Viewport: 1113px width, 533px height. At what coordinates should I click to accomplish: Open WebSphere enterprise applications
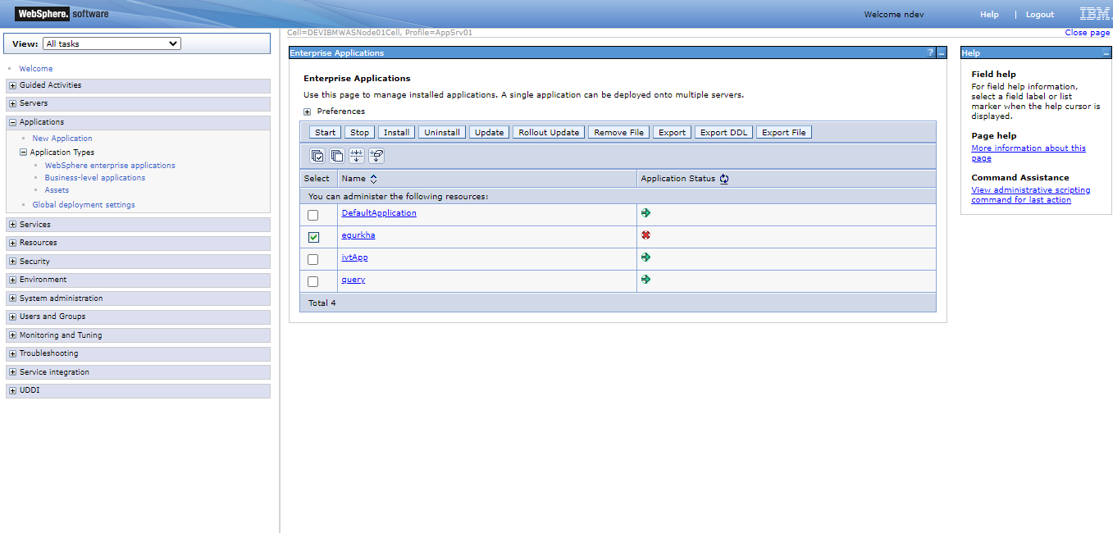point(110,166)
